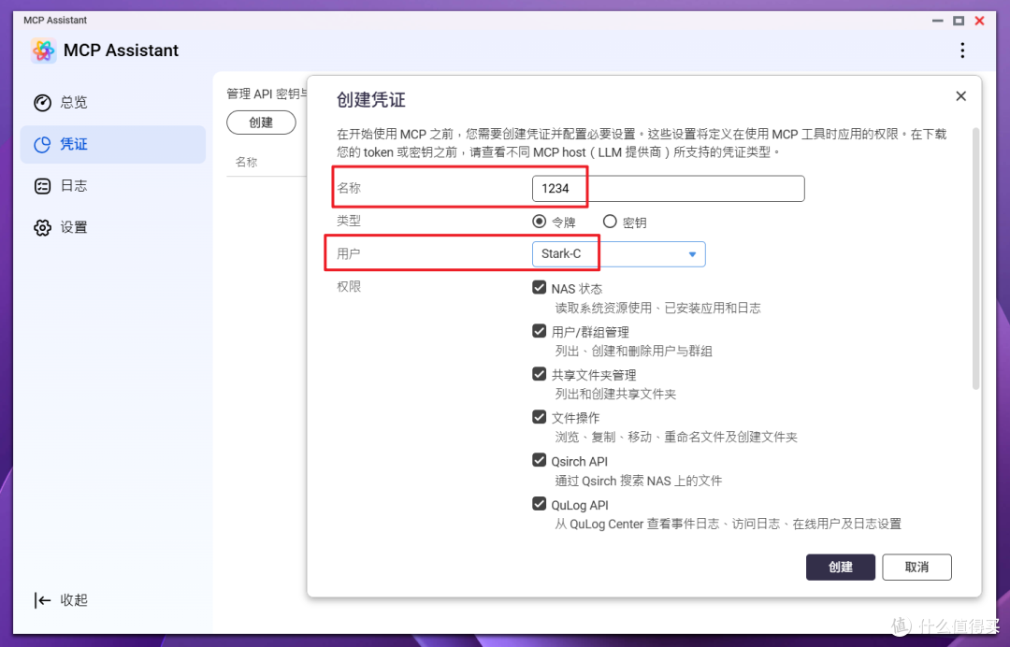Go to the 日志 sidebar page
This screenshot has height=647, width=1010.
[113, 186]
